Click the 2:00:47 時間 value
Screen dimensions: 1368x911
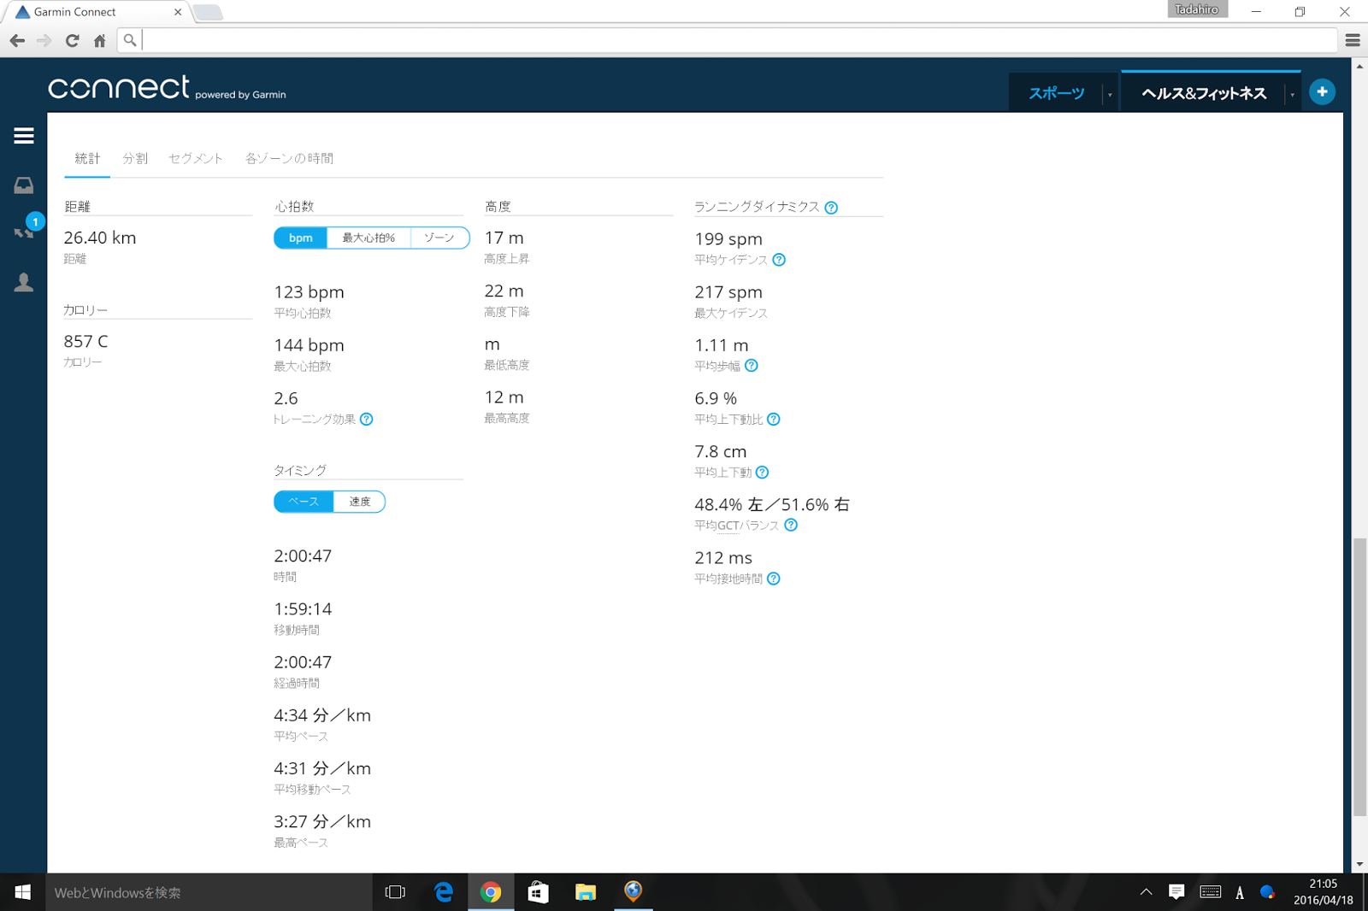303,555
